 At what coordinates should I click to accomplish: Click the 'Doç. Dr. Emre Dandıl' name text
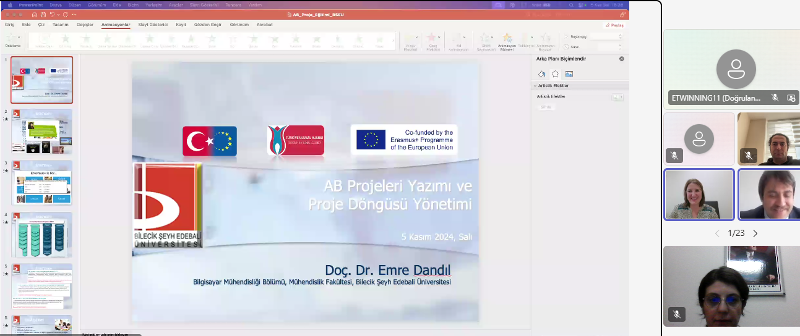click(388, 270)
